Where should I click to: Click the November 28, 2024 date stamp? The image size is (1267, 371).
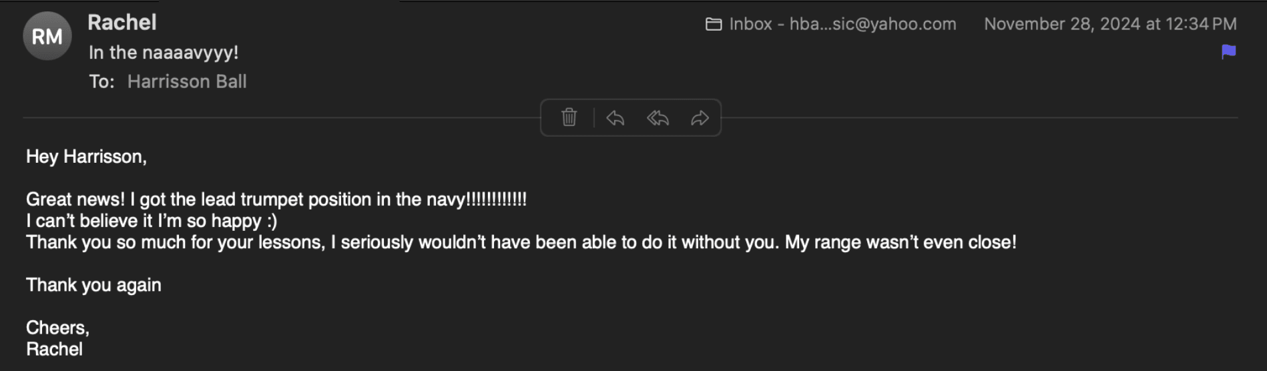tap(1109, 24)
